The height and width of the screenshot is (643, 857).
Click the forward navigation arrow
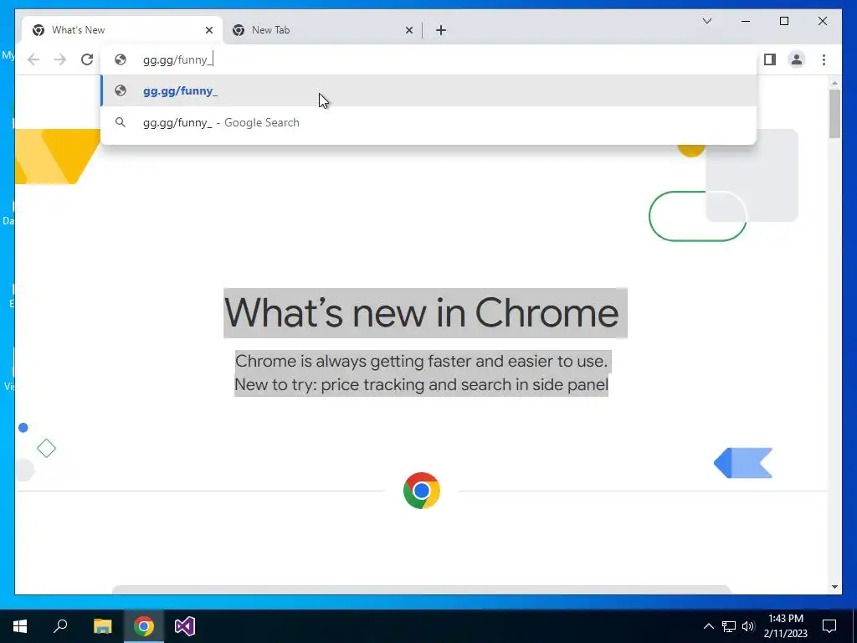pyautogui.click(x=60, y=59)
